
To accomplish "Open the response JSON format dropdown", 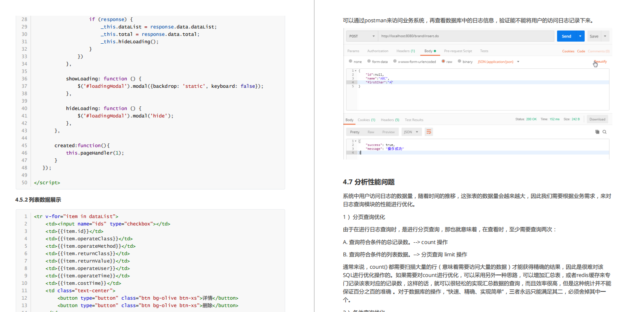I will click(411, 132).
